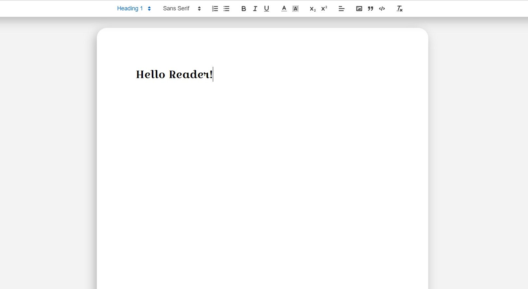Screen dimensions: 528x289
Task: Clear formatting with the Tx icon
Action: (x=399, y=9)
